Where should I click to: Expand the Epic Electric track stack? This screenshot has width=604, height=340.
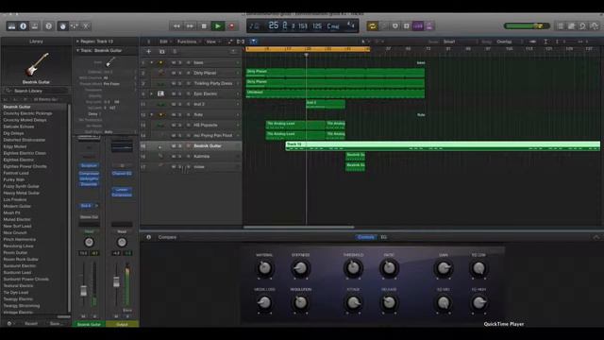[x=152, y=93]
